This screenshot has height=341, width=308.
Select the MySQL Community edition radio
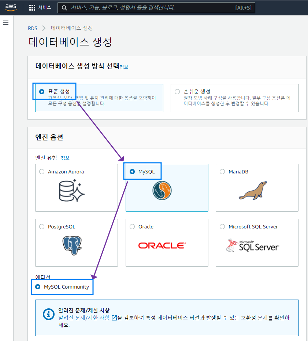coord(38,287)
